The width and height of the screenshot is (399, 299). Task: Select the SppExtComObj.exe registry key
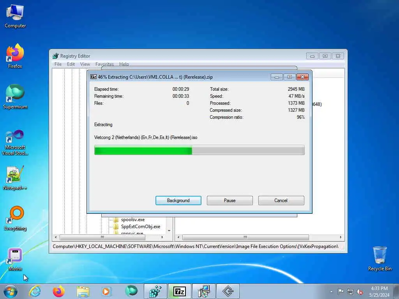point(140,227)
